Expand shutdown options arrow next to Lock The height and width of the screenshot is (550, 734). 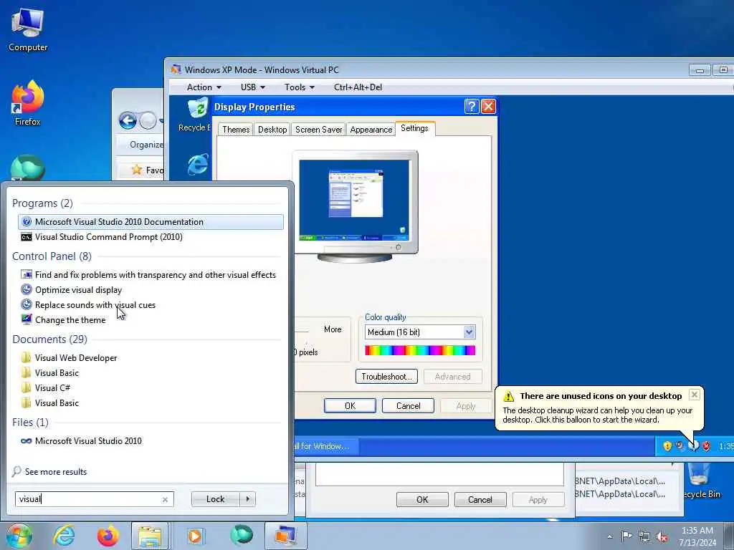[x=247, y=499]
